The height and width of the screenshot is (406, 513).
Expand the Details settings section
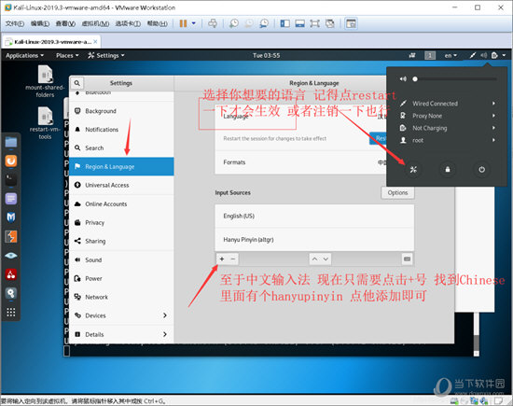(121, 334)
